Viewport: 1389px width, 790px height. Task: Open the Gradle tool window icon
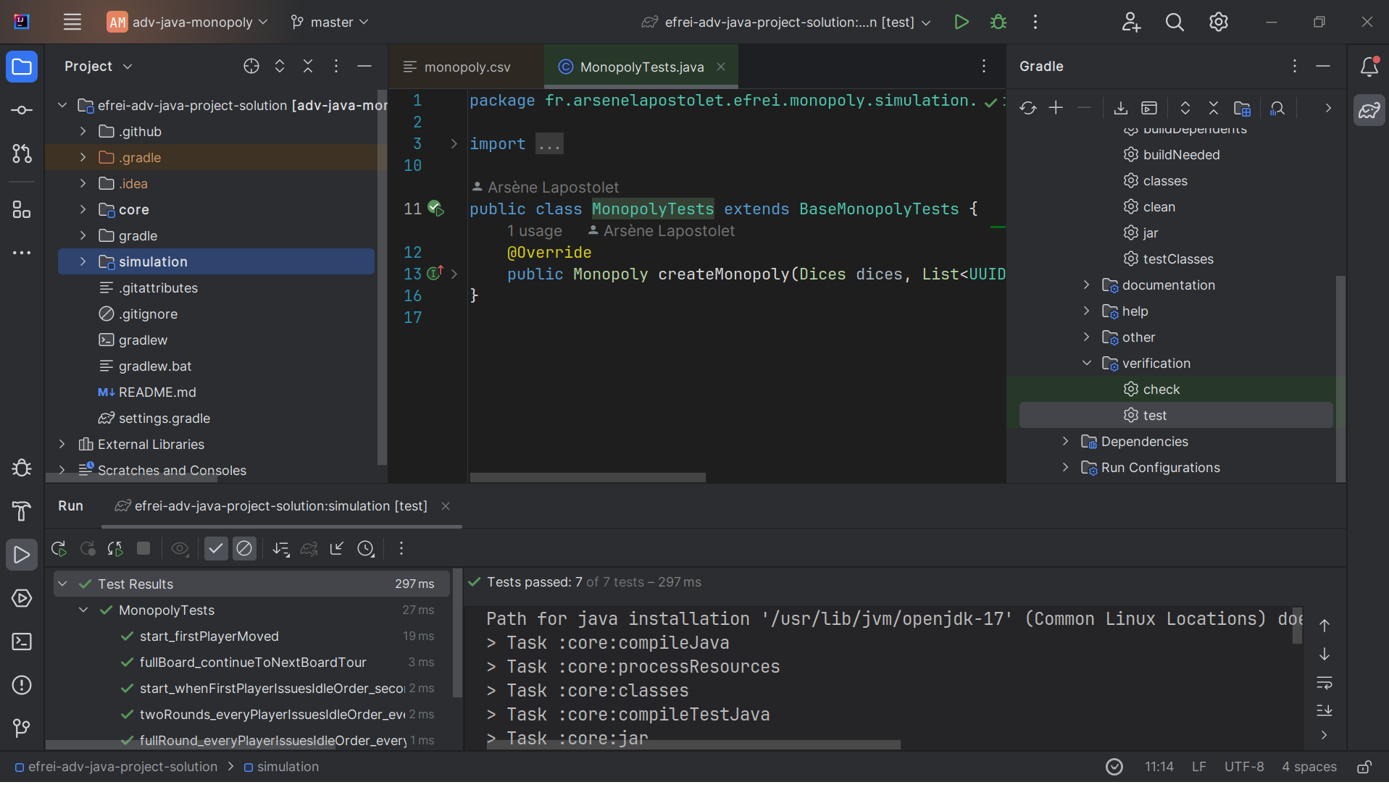click(1369, 110)
